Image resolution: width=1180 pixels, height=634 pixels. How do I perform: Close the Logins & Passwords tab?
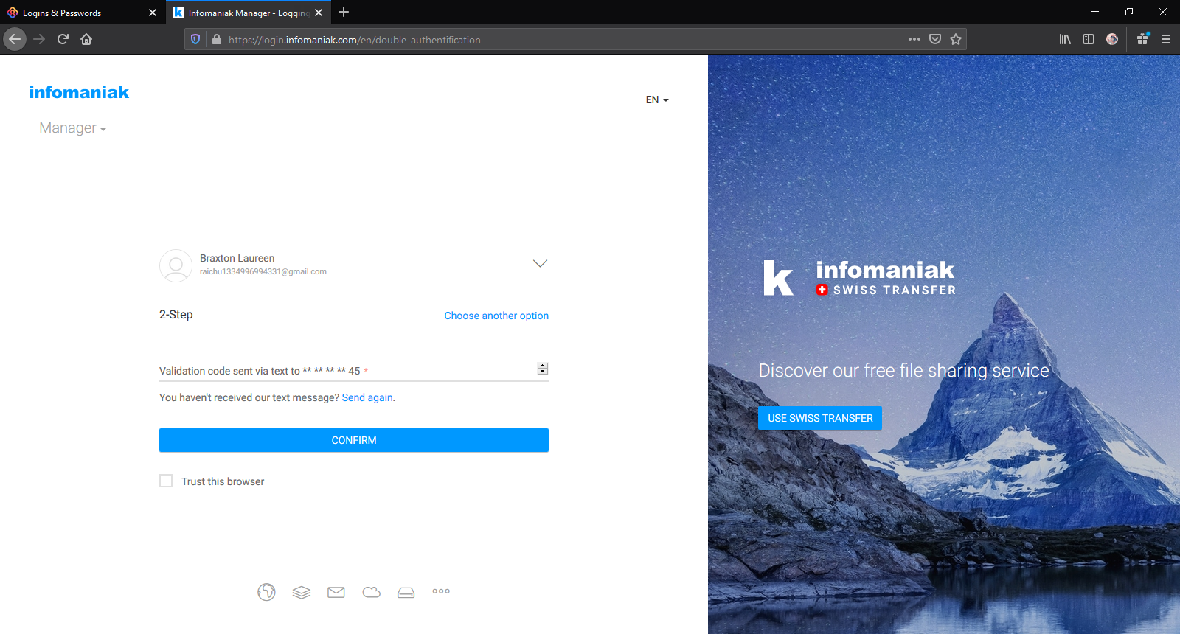coord(153,13)
